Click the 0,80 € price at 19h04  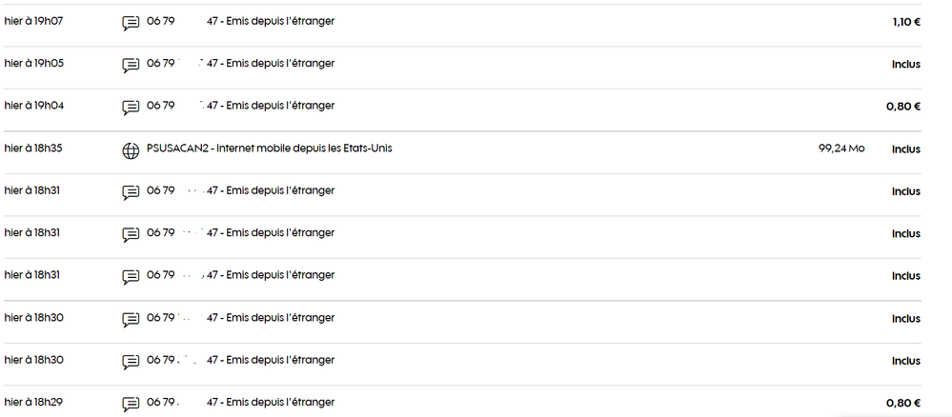coord(902,107)
